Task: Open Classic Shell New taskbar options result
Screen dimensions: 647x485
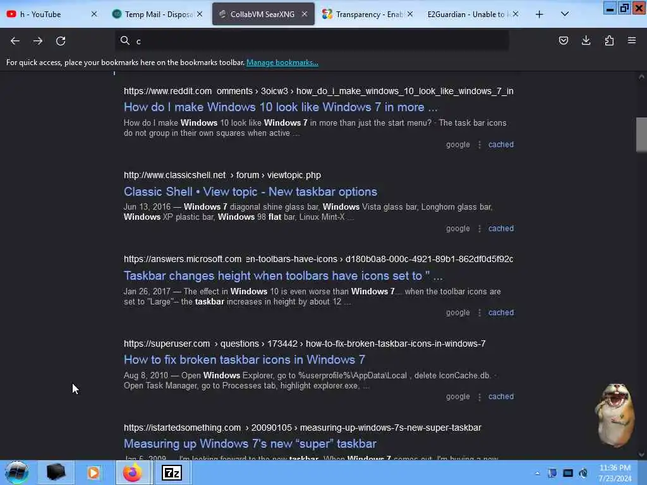Action: coord(250,192)
